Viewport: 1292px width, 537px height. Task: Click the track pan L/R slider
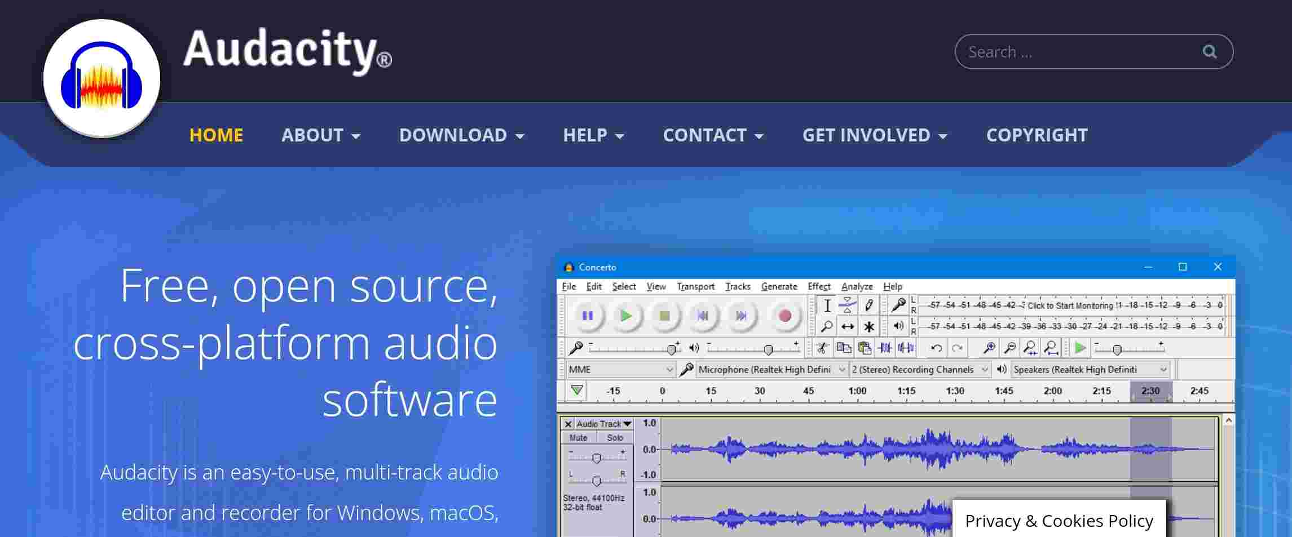coord(597,479)
